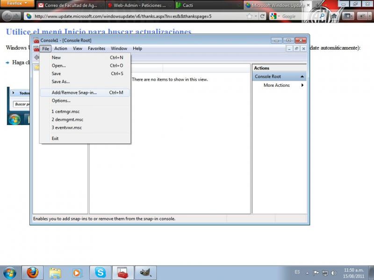Open the Firefox application menu button

pos(17,4)
